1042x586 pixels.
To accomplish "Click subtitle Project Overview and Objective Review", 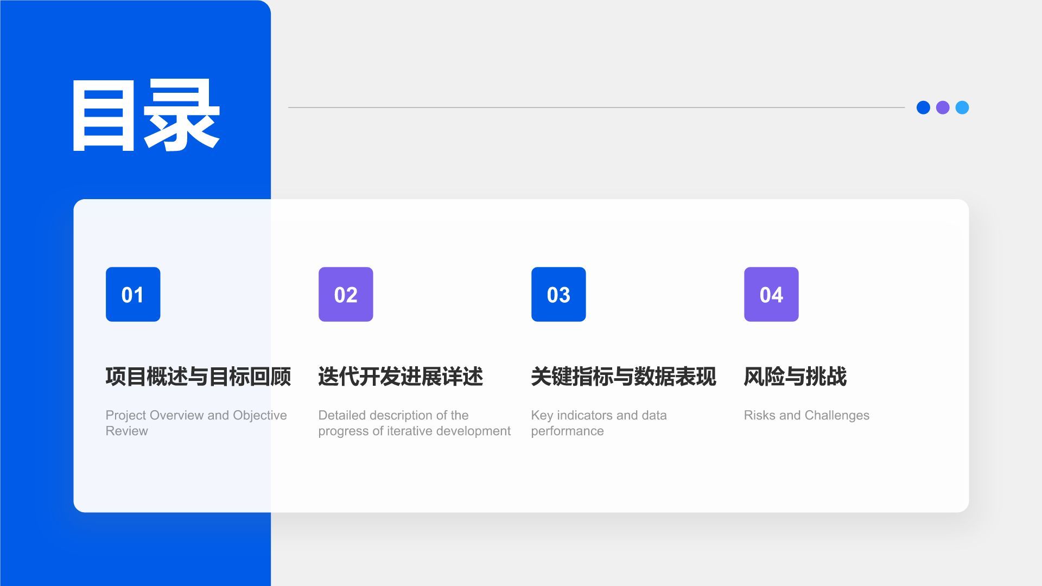I will coord(196,423).
